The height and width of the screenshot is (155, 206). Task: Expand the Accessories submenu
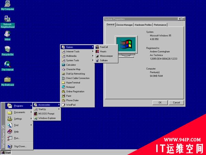[x=47, y=105]
